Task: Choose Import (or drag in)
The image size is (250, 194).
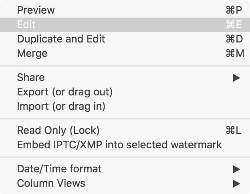Action: coord(61,106)
